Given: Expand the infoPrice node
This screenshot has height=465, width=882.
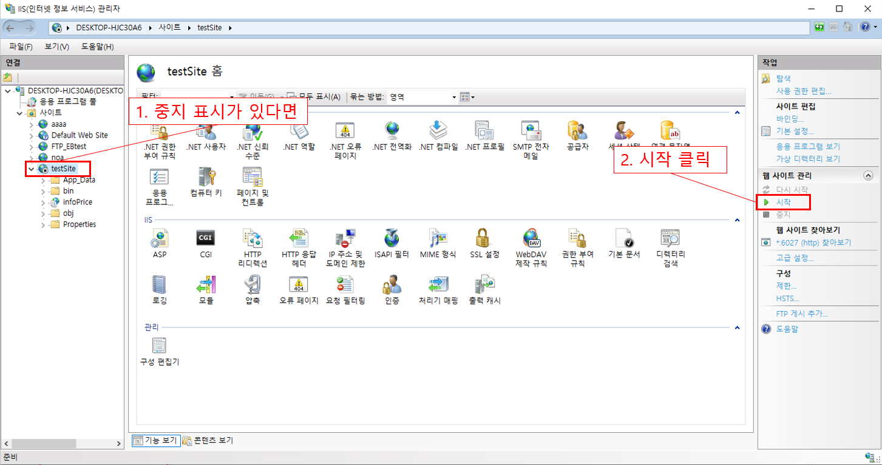Looking at the screenshot, I should point(43,202).
